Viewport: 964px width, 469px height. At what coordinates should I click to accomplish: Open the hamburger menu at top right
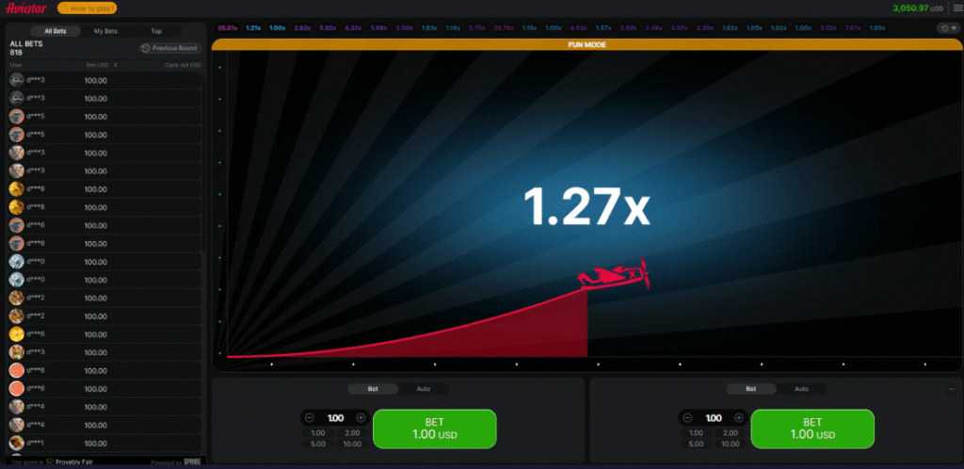tap(957, 8)
